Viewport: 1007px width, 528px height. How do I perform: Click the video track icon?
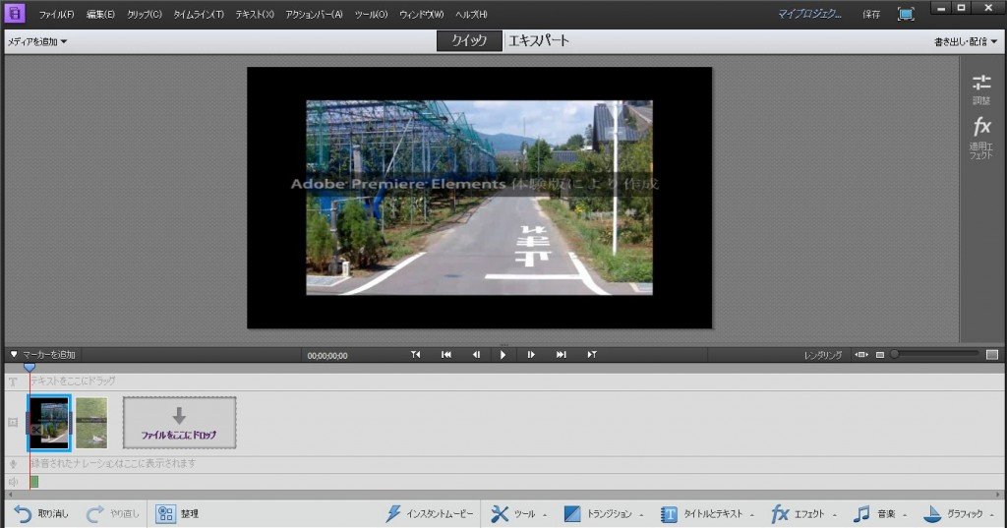tap(13, 422)
